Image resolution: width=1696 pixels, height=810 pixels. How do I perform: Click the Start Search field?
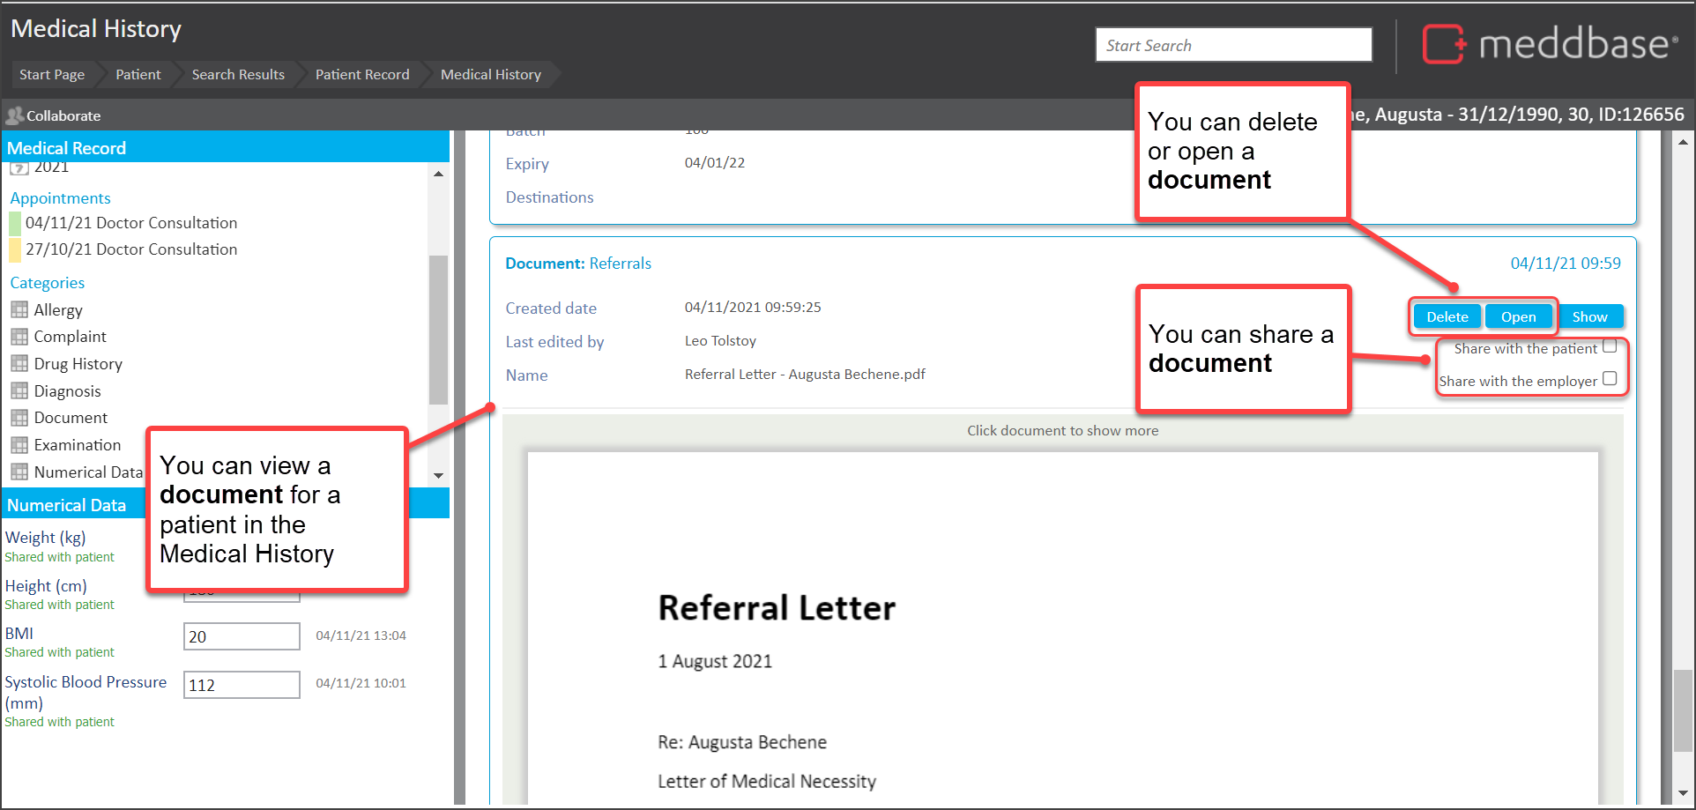1233,45
